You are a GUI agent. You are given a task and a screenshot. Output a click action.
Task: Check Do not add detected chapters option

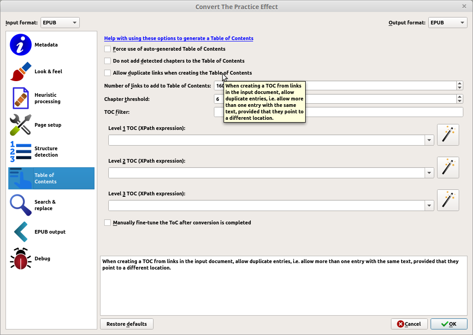point(107,61)
